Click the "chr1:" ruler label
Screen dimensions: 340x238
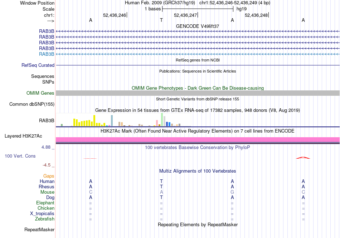pos(49,15)
